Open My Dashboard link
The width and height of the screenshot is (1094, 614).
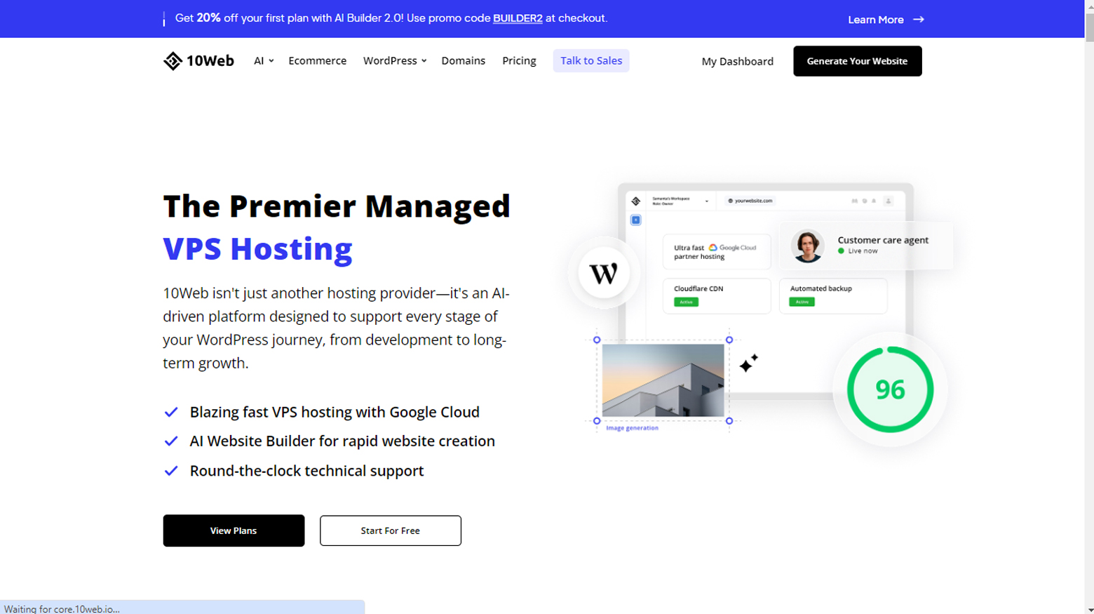pos(738,62)
